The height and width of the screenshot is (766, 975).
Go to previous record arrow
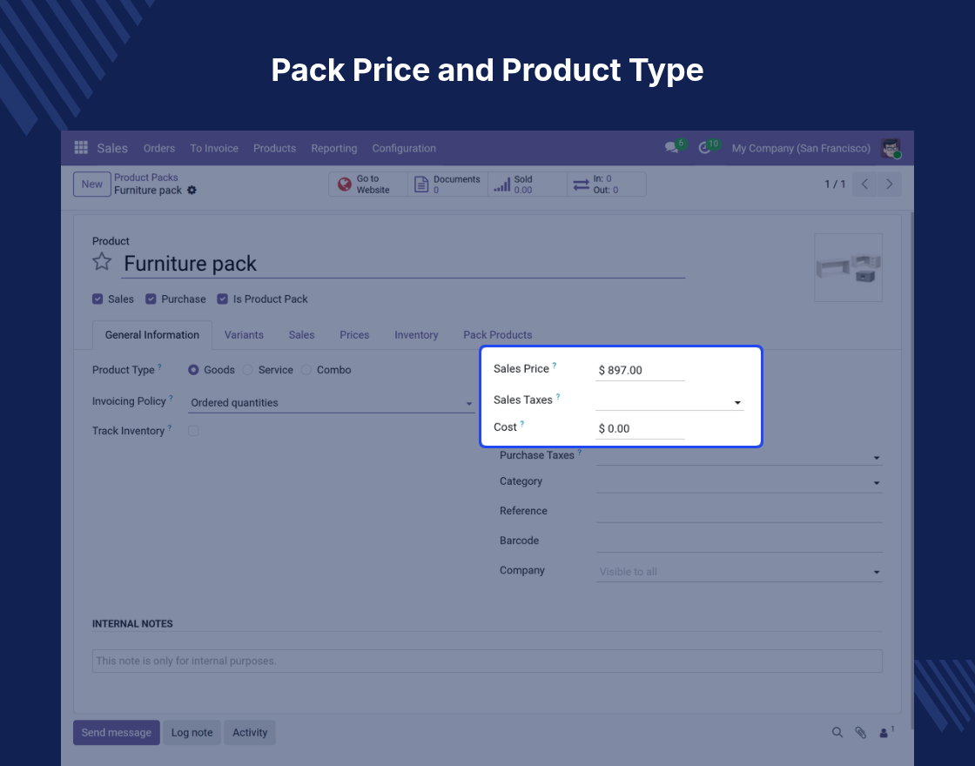tap(864, 184)
